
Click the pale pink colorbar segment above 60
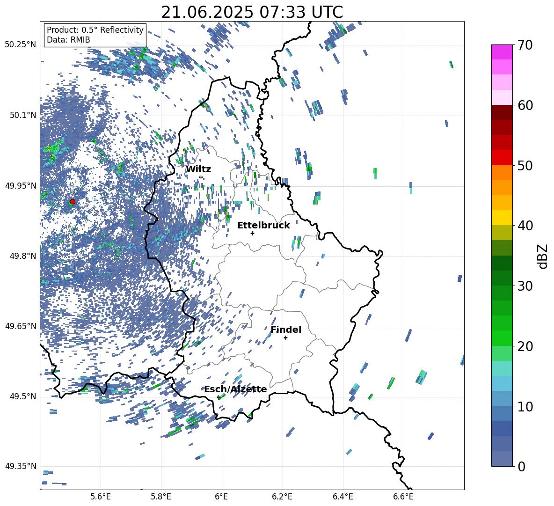(502, 97)
